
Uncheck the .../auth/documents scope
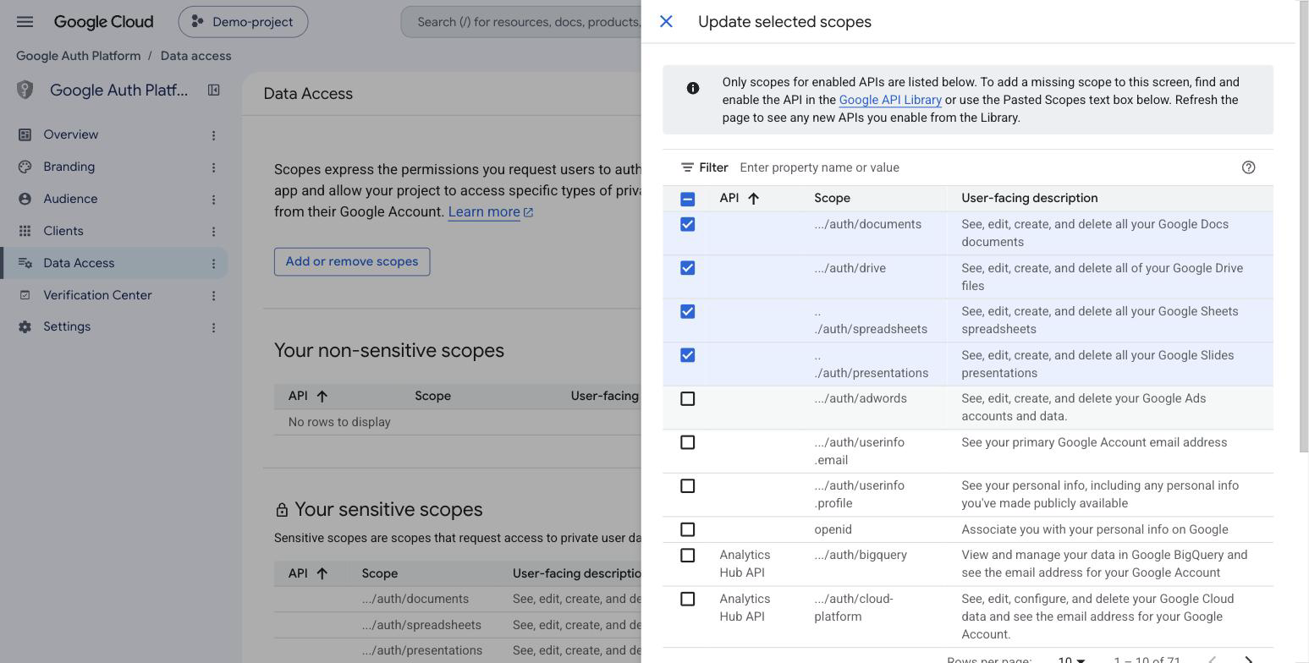(x=688, y=224)
